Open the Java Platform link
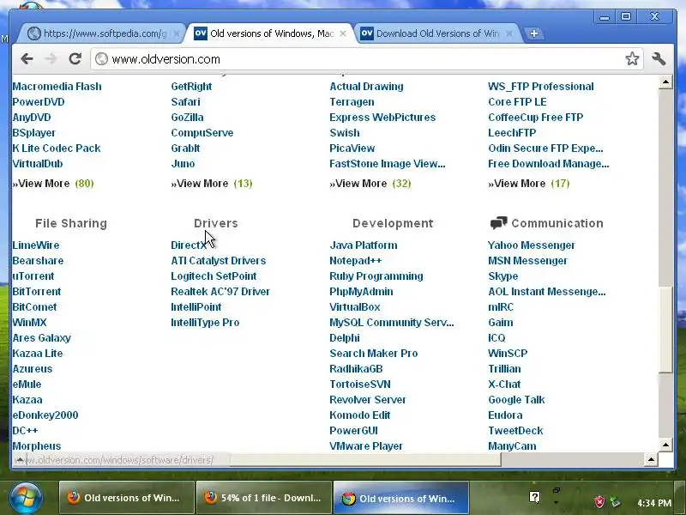 click(x=364, y=245)
